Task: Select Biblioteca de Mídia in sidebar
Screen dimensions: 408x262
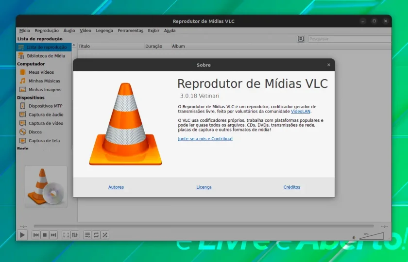Action: point(44,56)
